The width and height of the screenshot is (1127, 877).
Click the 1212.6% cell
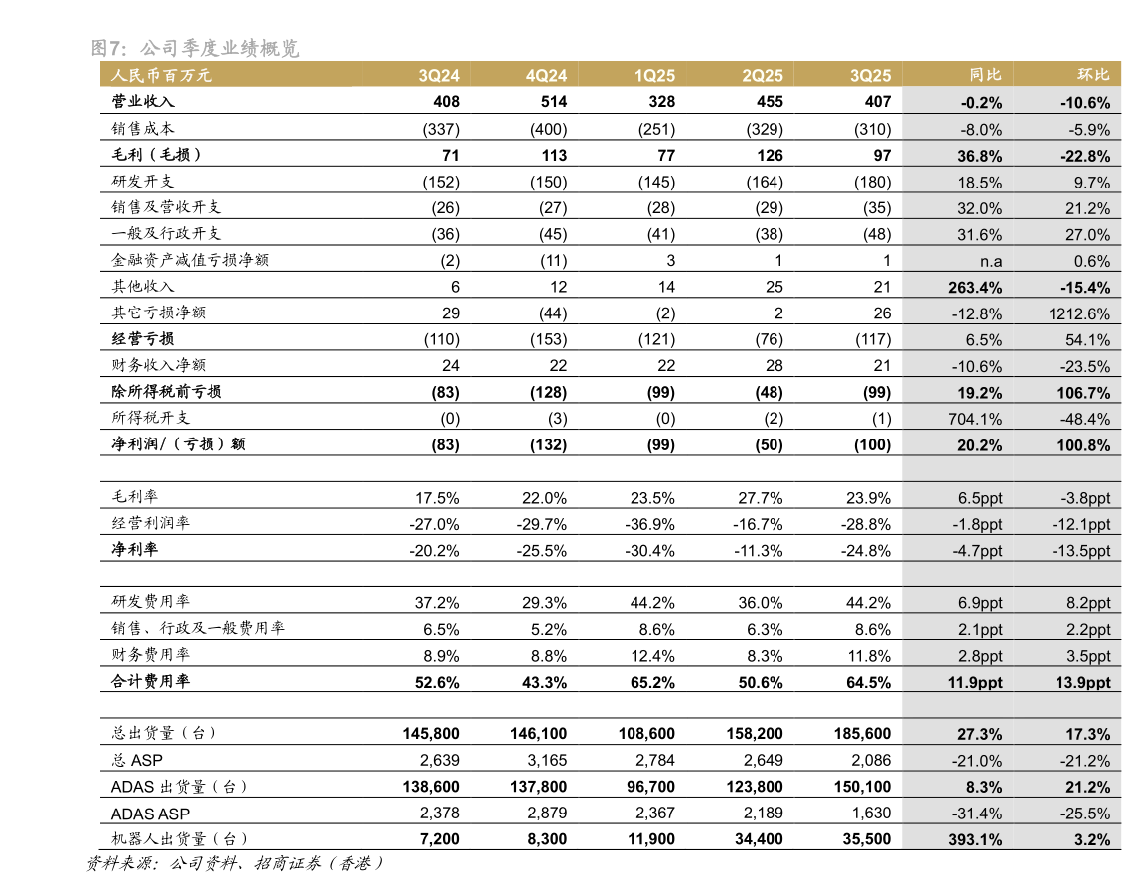pyautogui.click(x=1078, y=313)
